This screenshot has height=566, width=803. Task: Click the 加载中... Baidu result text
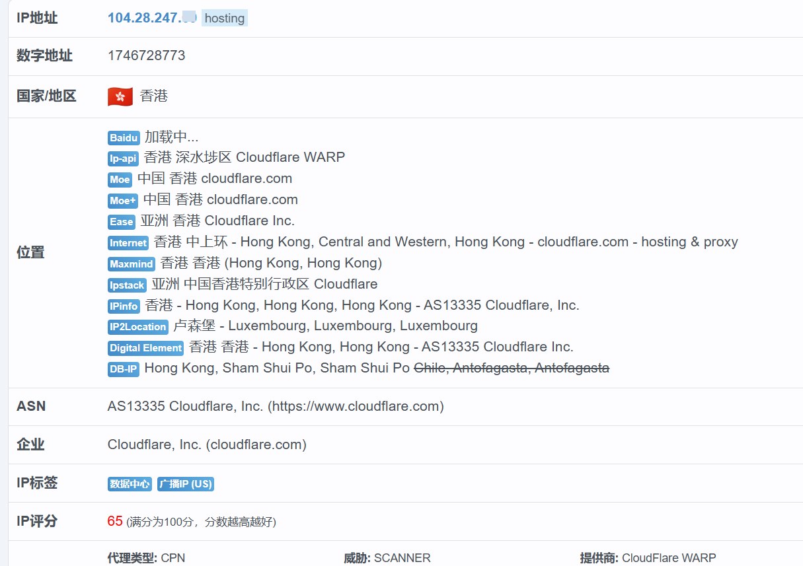[x=172, y=137]
